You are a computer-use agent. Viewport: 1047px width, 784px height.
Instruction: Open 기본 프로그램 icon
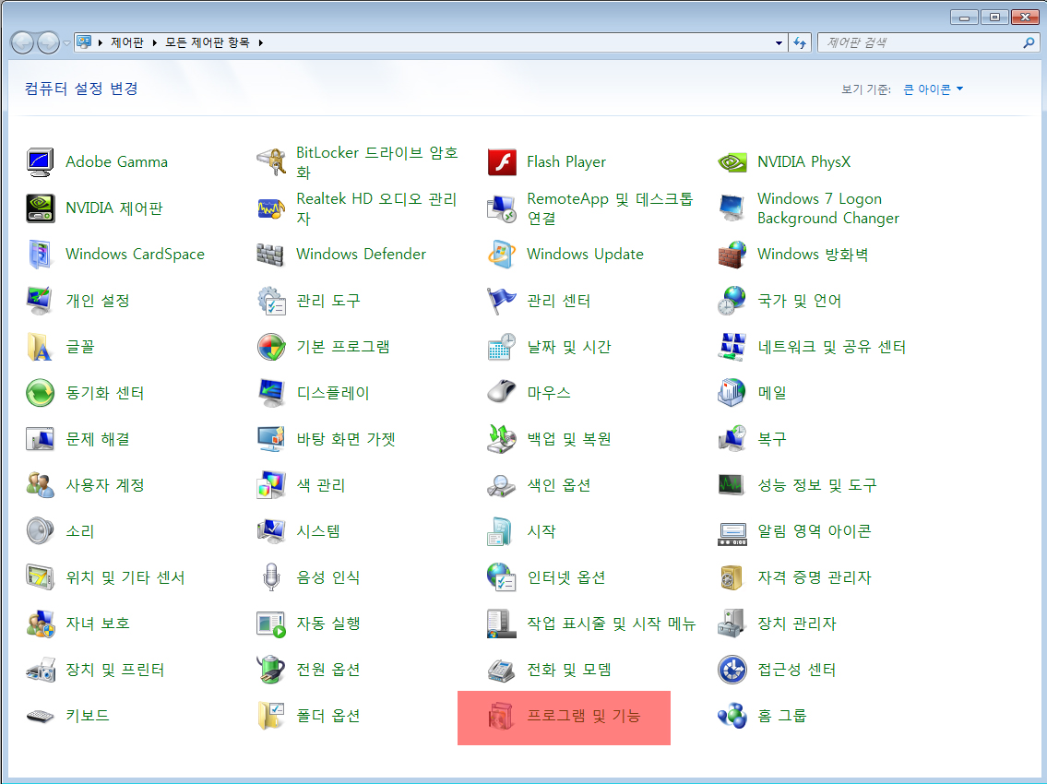click(x=271, y=347)
